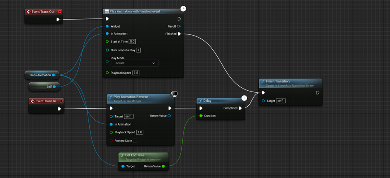Click Event Trans Out red delegate pin
The width and height of the screenshot is (390, 178).
[60, 12]
